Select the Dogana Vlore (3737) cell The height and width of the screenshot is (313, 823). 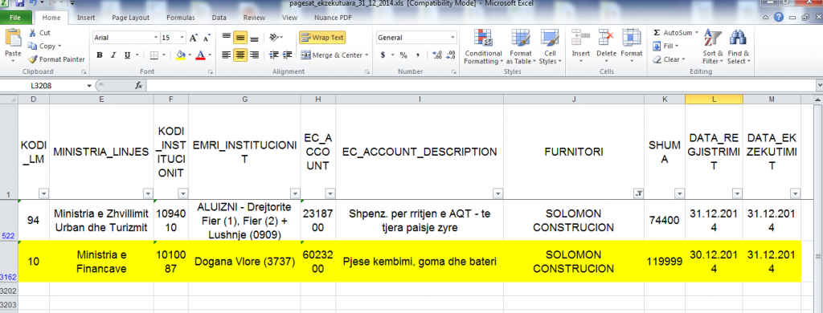244,262
